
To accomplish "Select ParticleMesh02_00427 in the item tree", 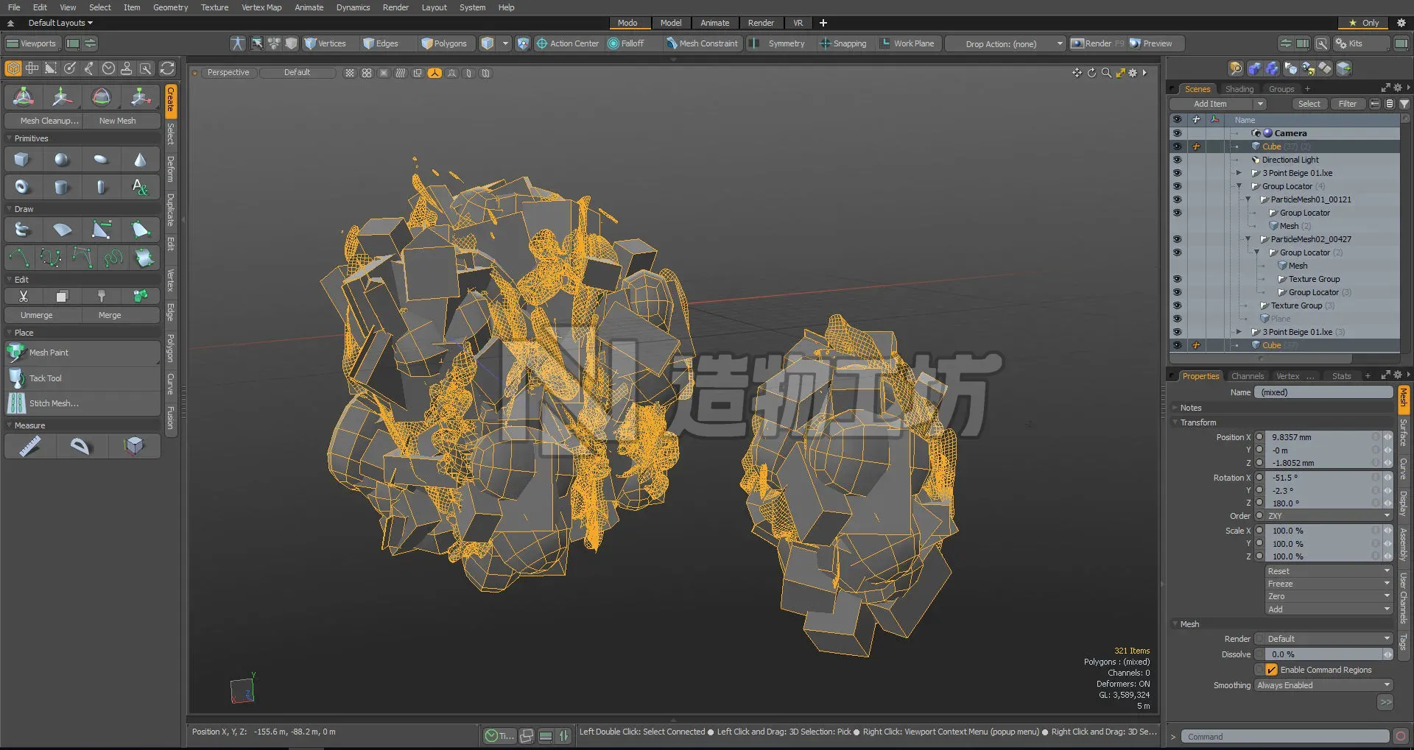I will (x=1310, y=239).
